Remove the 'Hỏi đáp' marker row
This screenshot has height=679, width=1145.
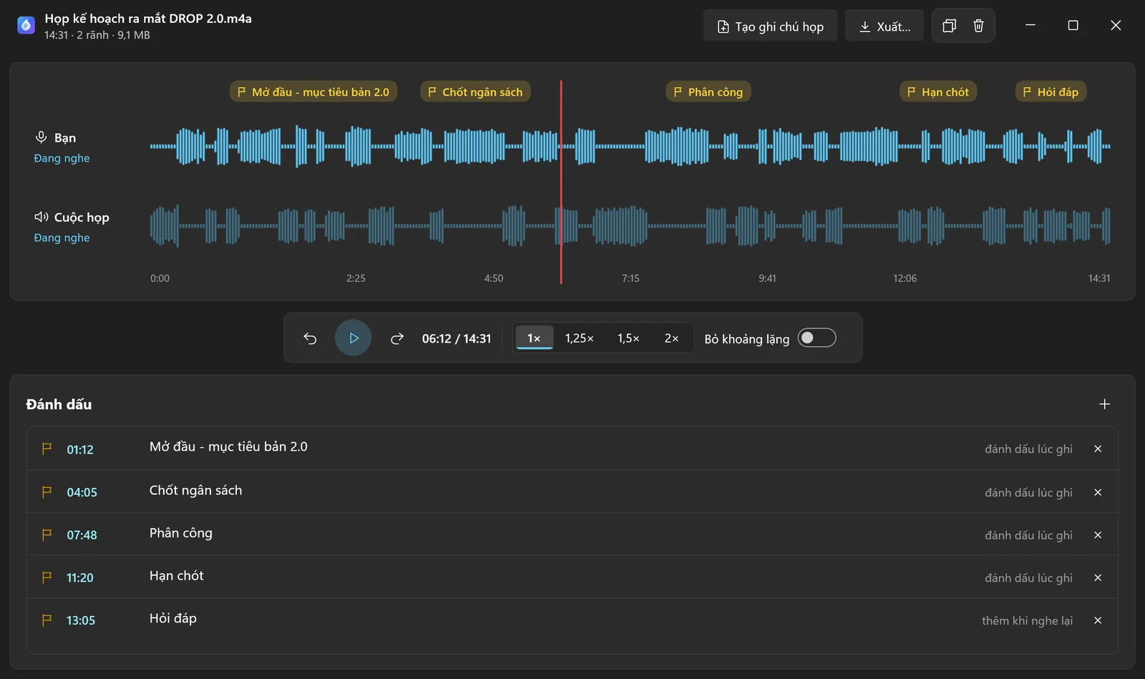point(1098,620)
